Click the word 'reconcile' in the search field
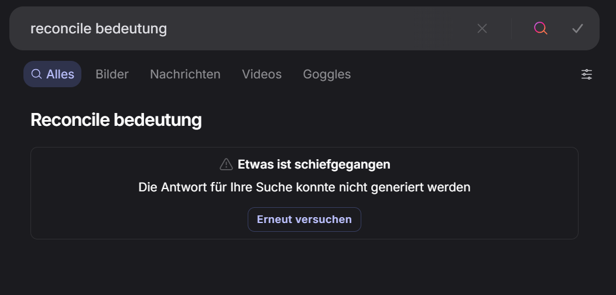The width and height of the screenshot is (616, 295). point(60,28)
